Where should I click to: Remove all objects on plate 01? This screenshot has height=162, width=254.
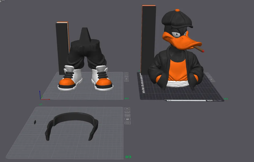click(126, 73)
